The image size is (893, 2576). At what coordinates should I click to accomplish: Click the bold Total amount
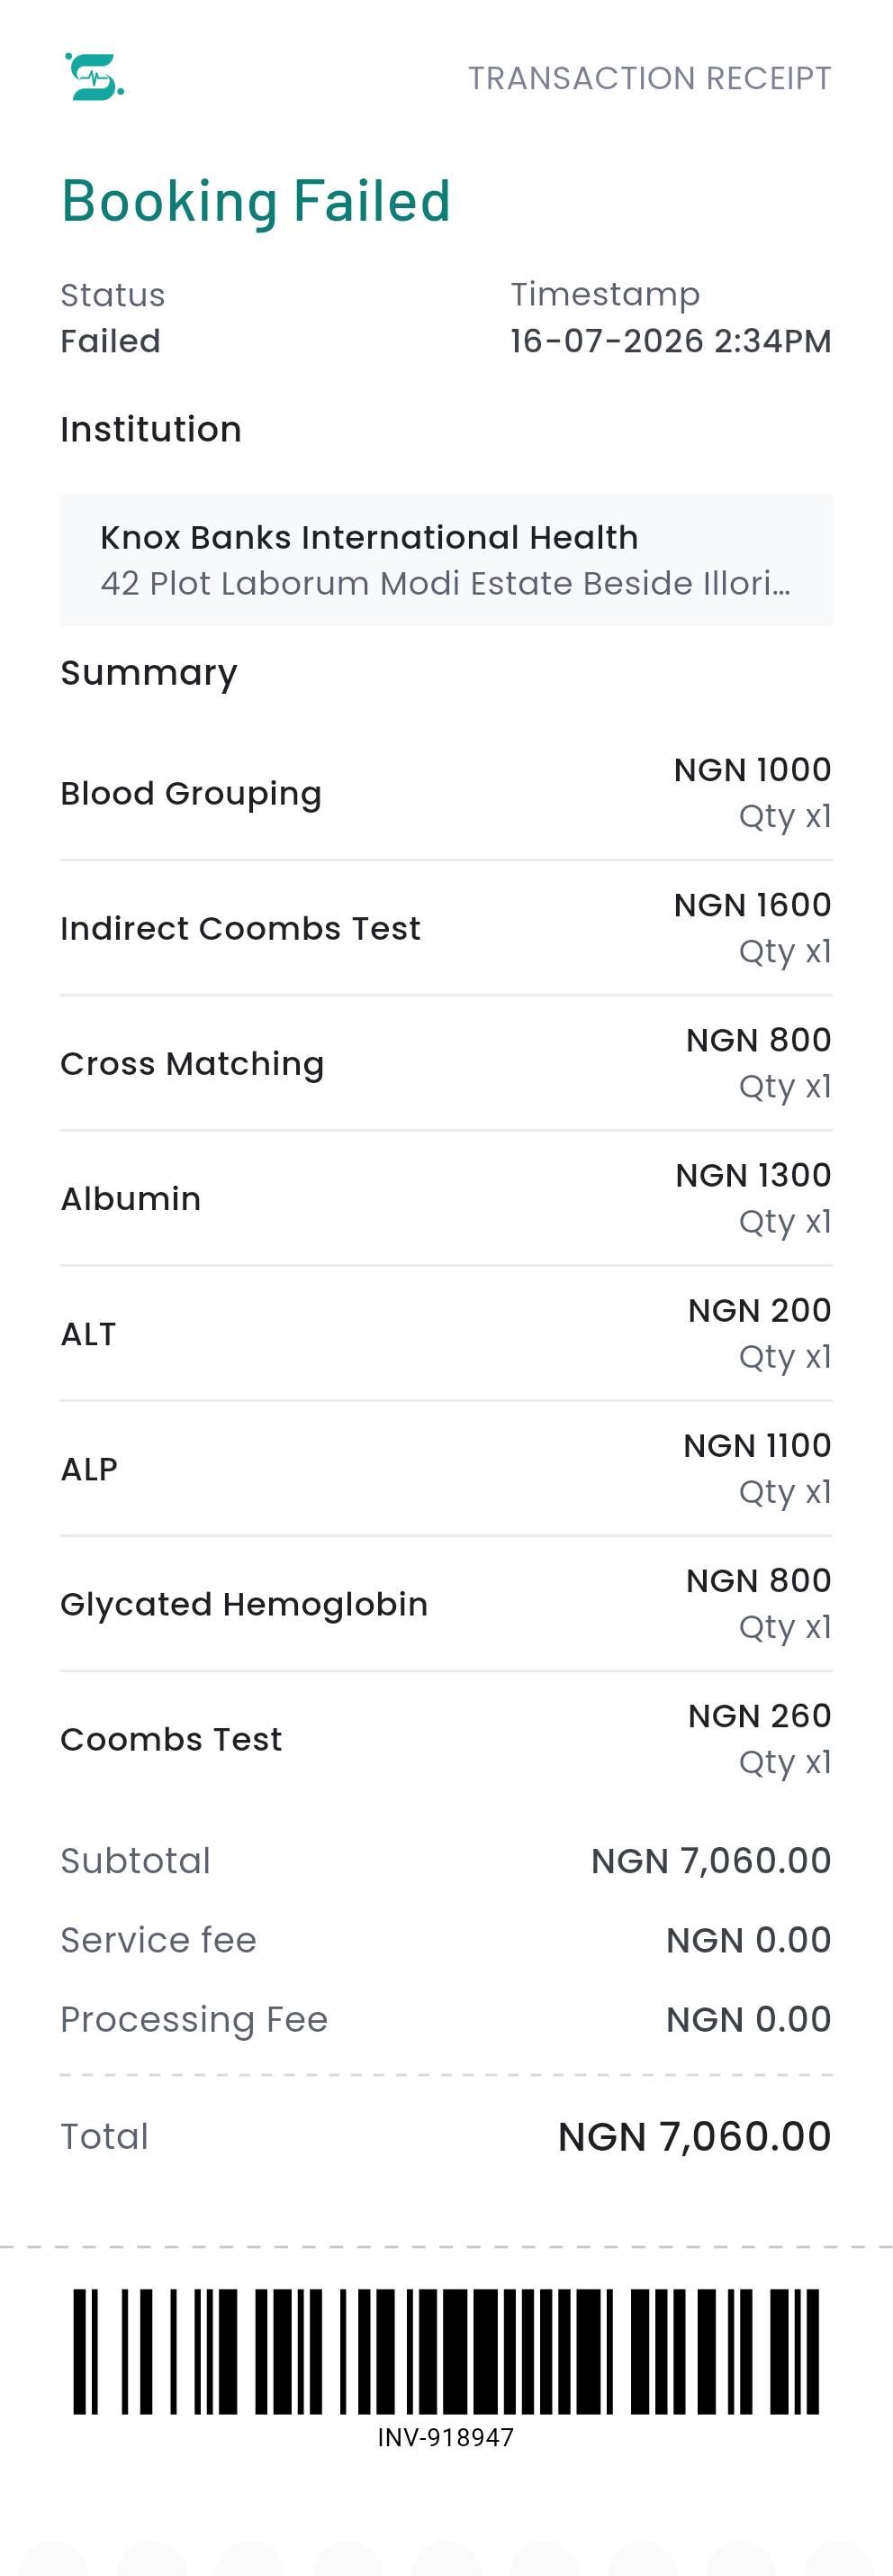coord(694,2137)
